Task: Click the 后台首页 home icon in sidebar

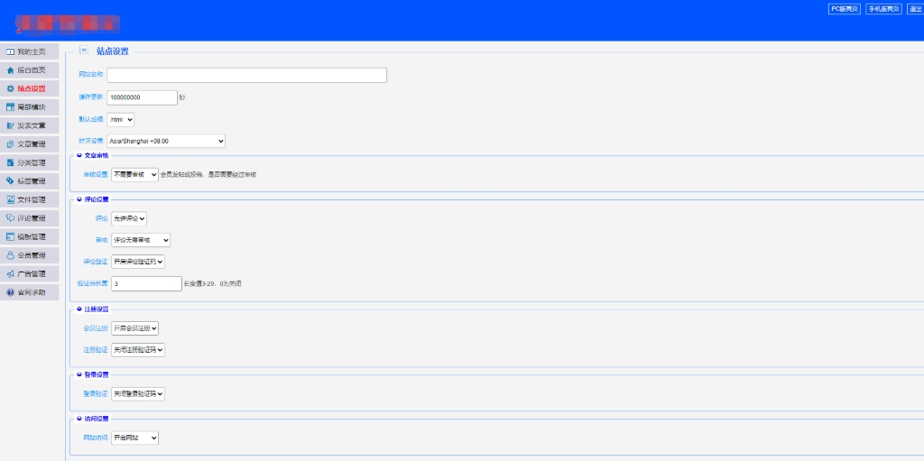Action: pos(11,70)
